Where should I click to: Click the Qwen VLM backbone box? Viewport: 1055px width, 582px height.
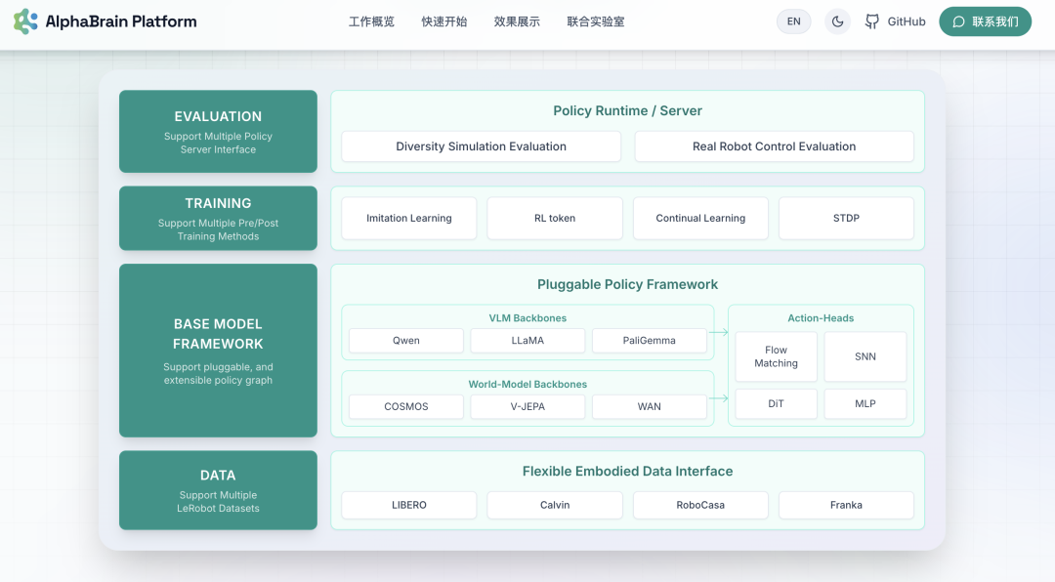point(406,341)
